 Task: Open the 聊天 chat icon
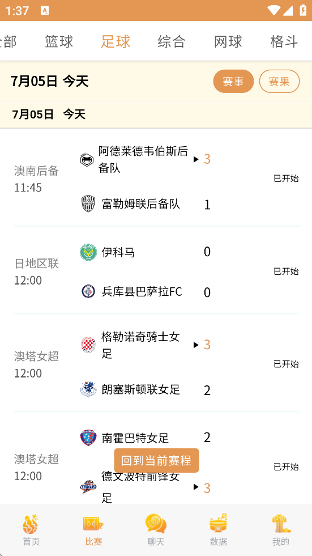(x=156, y=524)
